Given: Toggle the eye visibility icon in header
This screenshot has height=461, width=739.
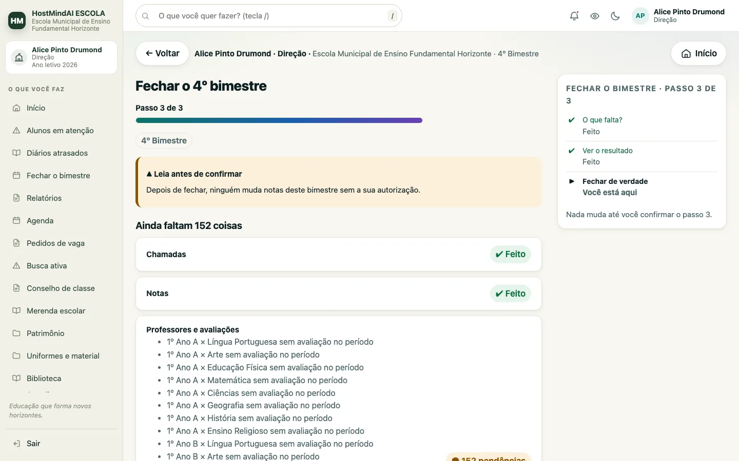Looking at the screenshot, I should click(x=595, y=16).
